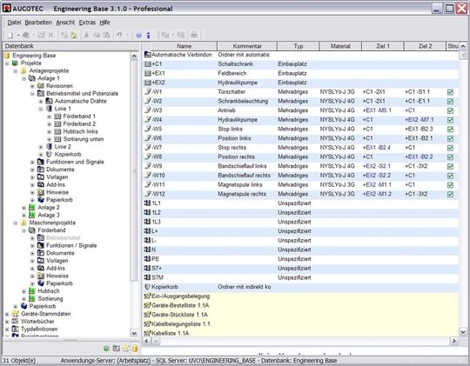Open the Ansicht menu
The height and width of the screenshot is (366, 470).
pyautogui.click(x=65, y=23)
